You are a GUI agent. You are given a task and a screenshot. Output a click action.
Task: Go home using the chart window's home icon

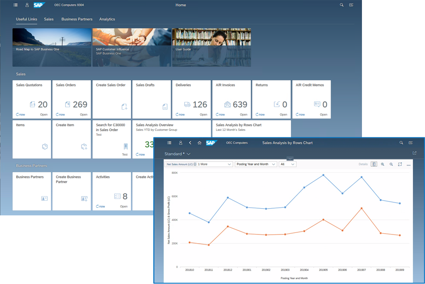tap(200, 143)
